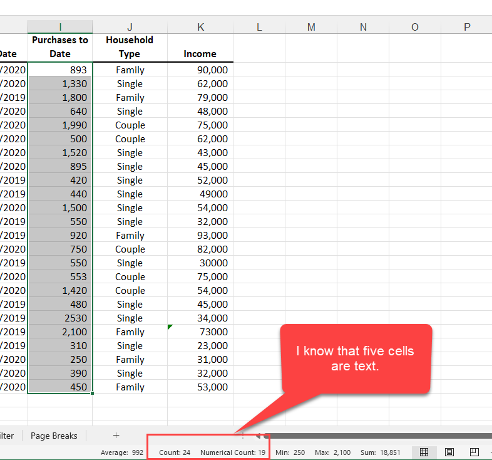Select column P header

coord(466,27)
